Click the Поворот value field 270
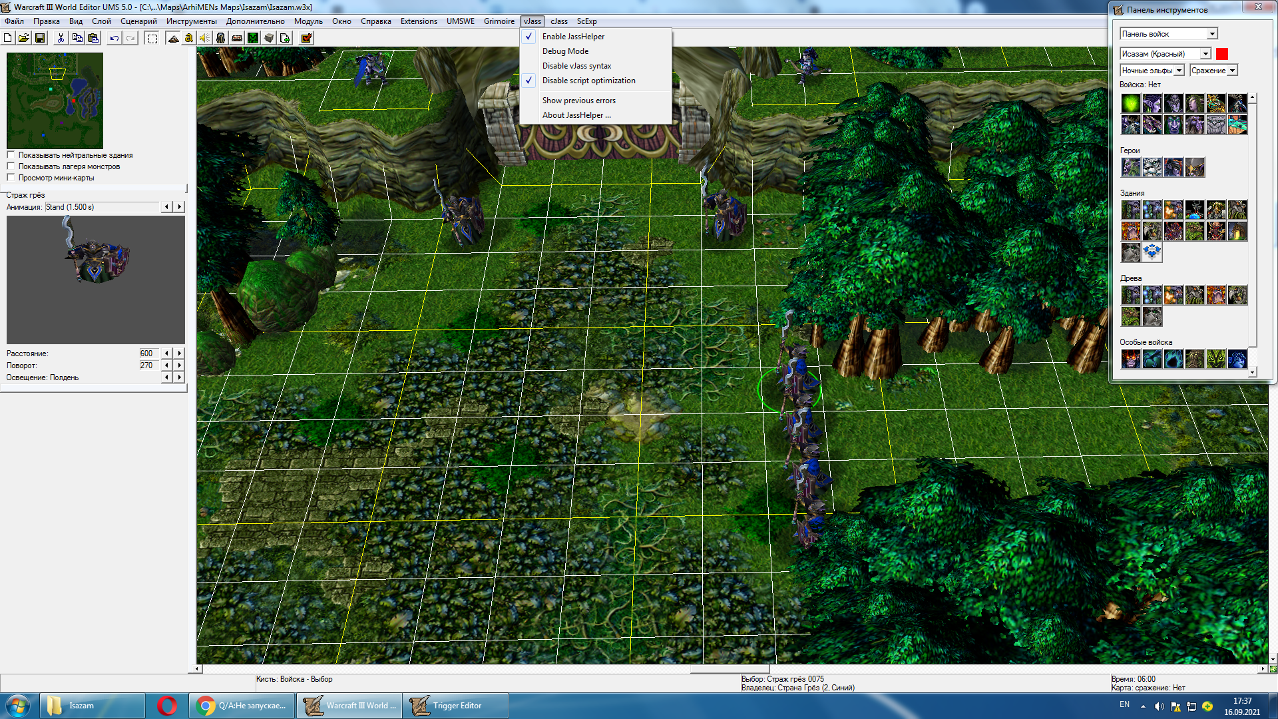 point(149,365)
